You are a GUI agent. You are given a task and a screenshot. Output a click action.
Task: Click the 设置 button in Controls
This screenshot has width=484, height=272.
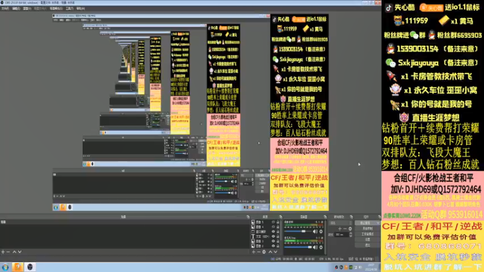[x=368, y=239]
